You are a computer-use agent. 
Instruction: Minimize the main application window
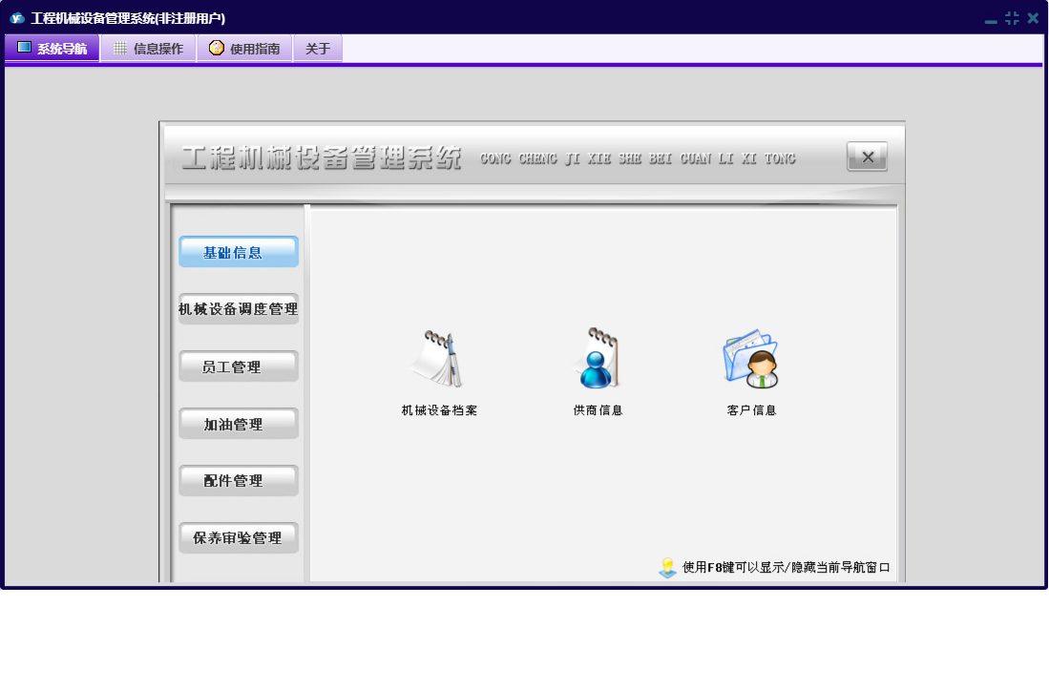click(991, 19)
